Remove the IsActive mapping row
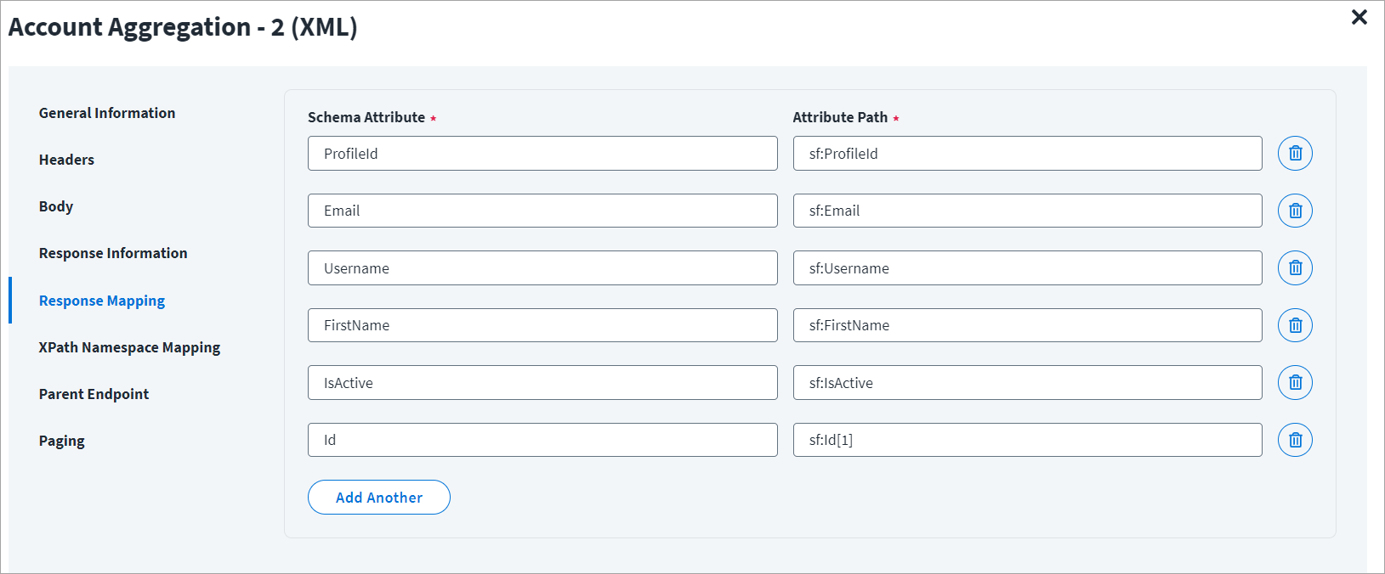1385x574 pixels. pyautogui.click(x=1295, y=383)
